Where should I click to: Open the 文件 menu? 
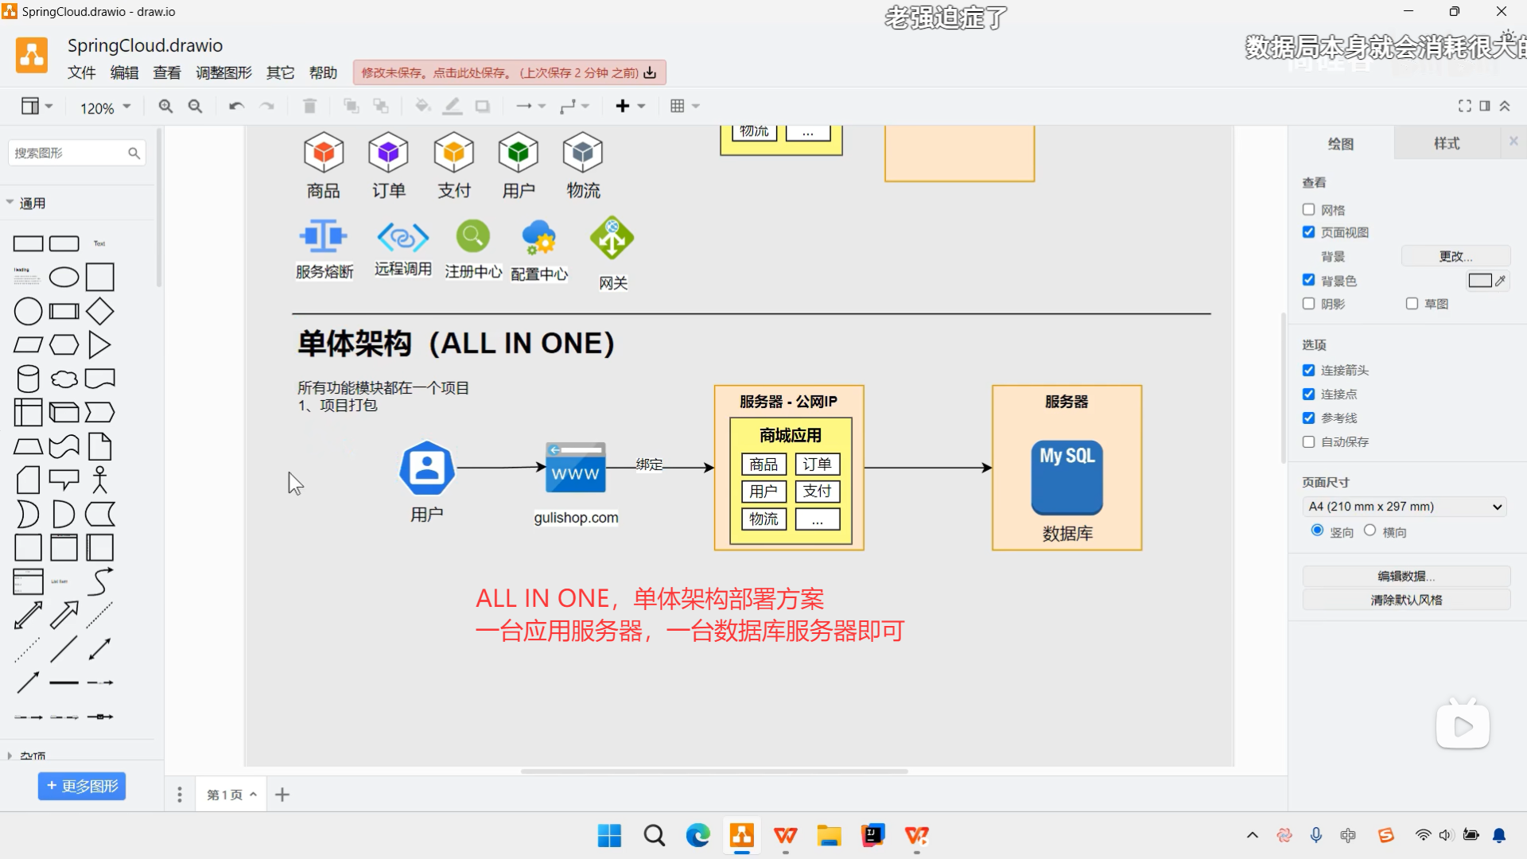pyautogui.click(x=81, y=72)
